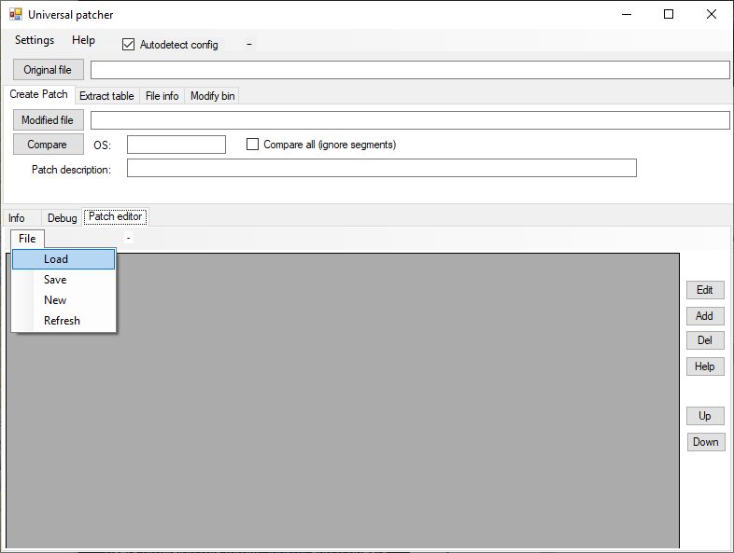Close the Patch editor File menu

[x=27, y=239]
